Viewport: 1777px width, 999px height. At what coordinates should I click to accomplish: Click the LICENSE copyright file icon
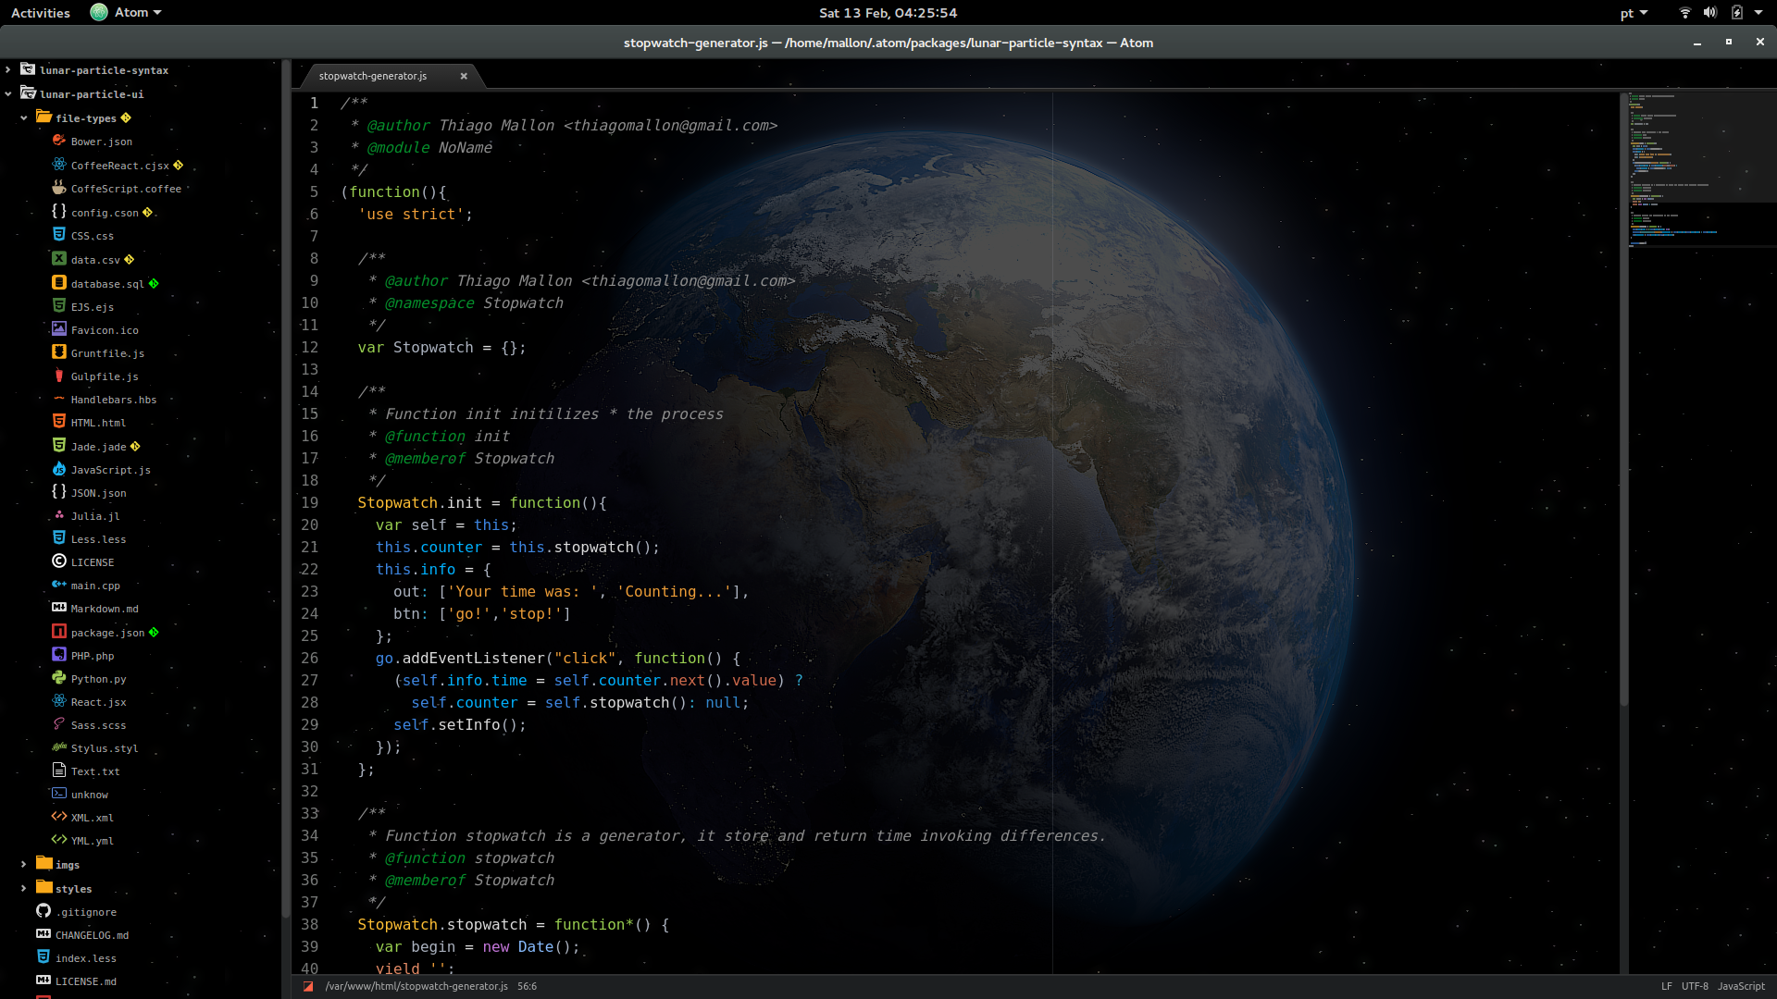(58, 561)
